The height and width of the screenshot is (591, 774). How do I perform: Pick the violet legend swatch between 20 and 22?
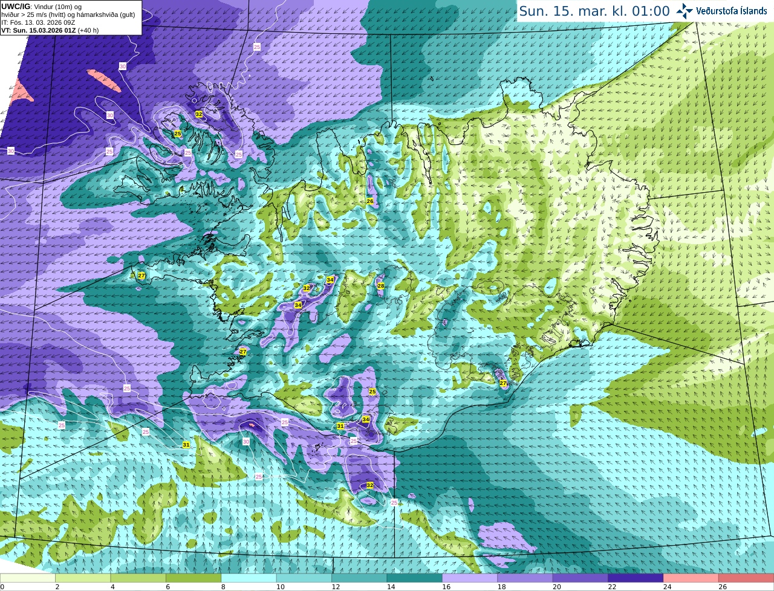pyautogui.click(x=580, y=578)
